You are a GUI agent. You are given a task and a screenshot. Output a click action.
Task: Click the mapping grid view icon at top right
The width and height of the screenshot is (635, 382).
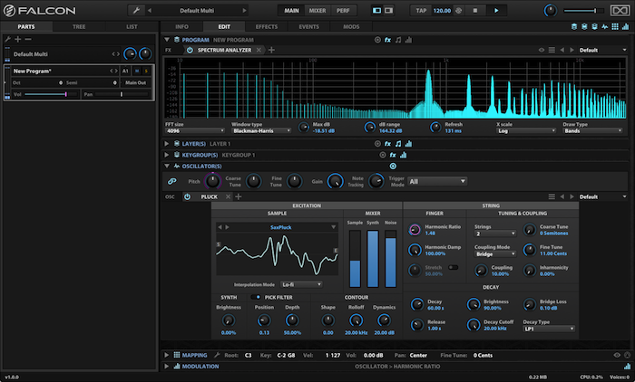pos(615,26)
